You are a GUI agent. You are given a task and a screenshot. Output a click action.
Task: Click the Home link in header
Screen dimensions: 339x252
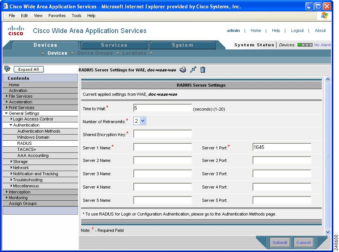click(x=256, y=30)
